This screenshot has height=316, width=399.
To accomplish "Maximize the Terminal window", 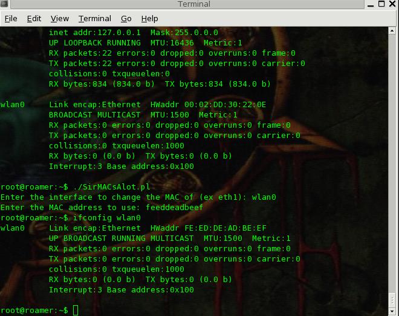I will (x=381, y=5).
